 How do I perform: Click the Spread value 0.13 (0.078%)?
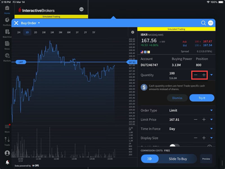tap(204, 51)
